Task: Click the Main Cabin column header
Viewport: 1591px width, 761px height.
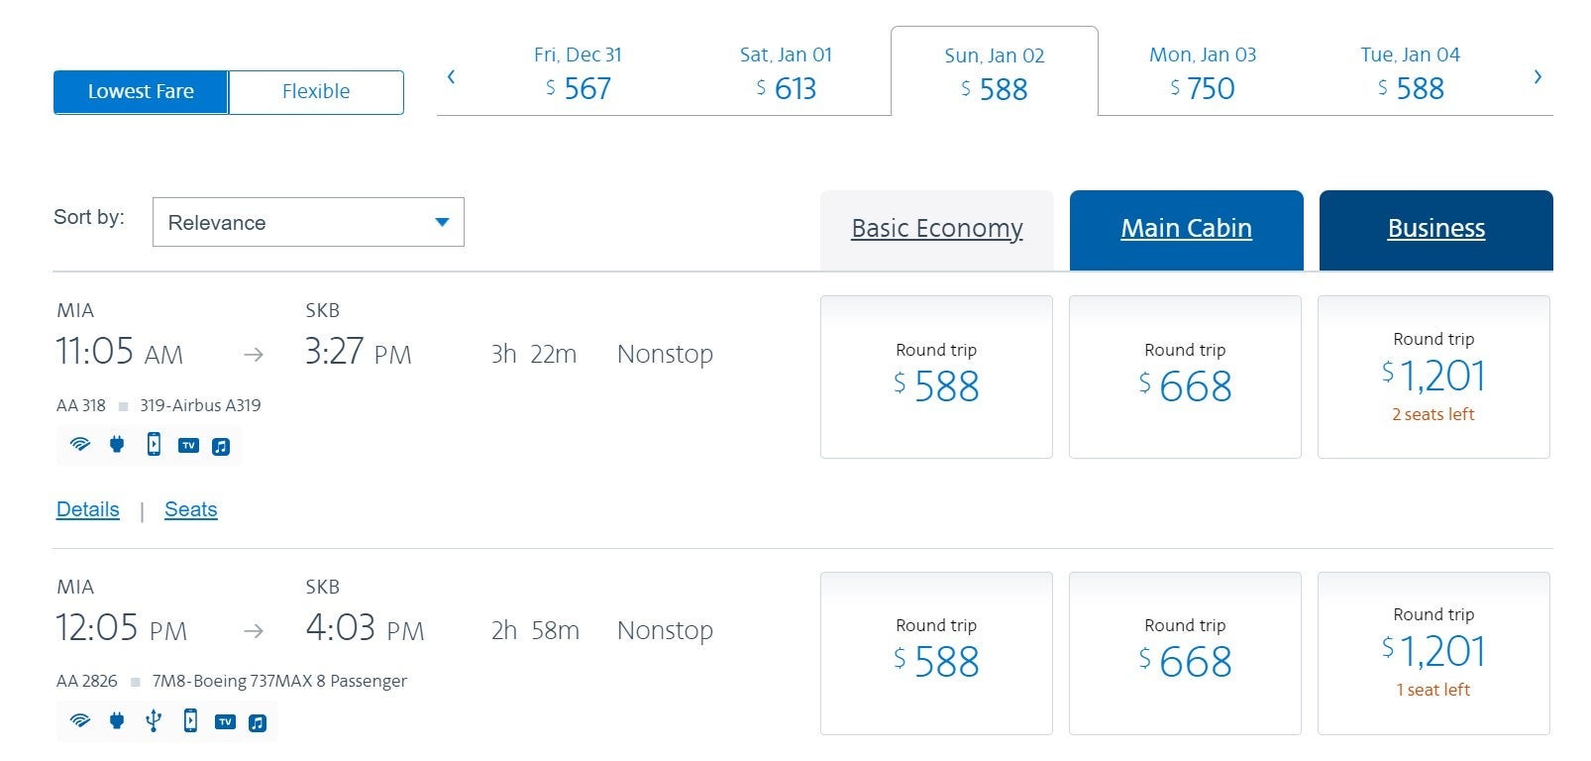Action: [1186, 229]
